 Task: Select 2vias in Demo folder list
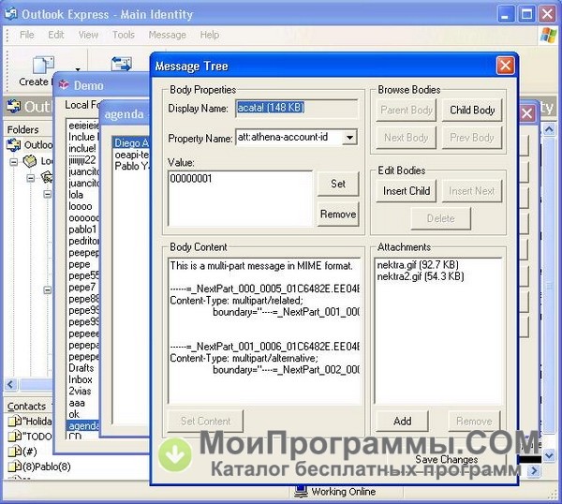pos(80,391)
